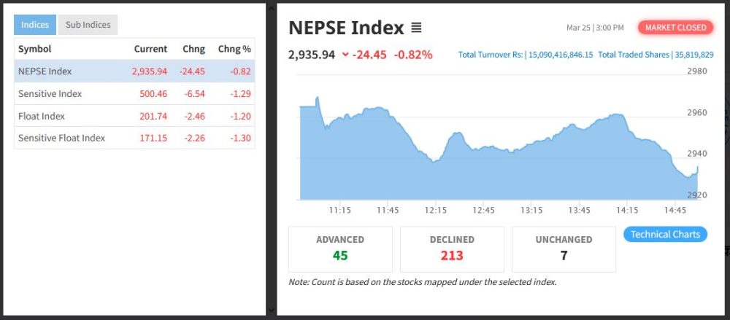
Task: Select the Sensitive Index row
Action: pos(134,93)
